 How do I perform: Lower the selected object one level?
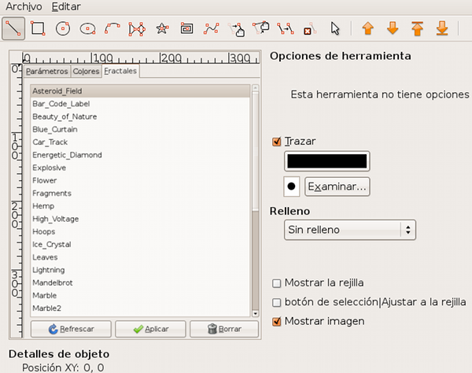[x=393, y=28]
